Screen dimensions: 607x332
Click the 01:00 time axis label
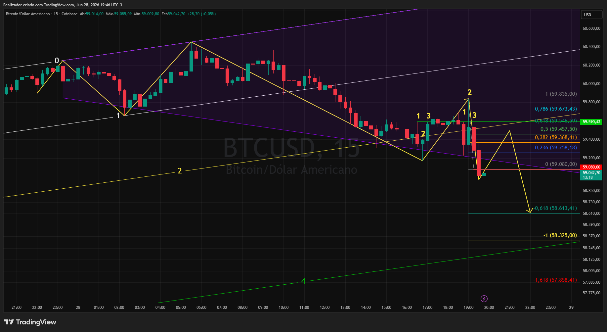[99, 308]
